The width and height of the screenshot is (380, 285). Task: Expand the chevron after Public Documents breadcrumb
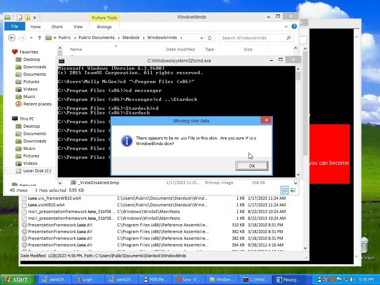click(x=119, y=38)
